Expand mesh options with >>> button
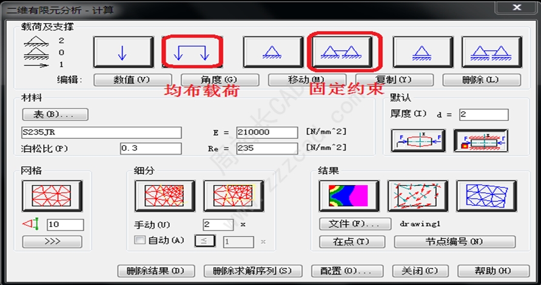The image size is (541, 285). (x=52, y=241)
